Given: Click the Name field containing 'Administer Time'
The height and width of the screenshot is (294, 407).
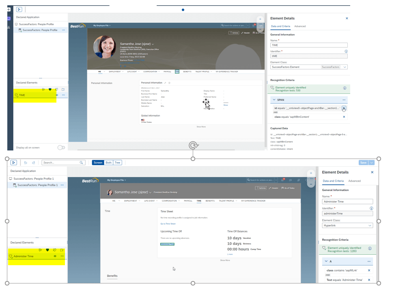Looking at the screenshot, I should pos(348,202).
